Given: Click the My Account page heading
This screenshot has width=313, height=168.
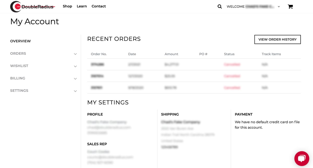Looking at the screenshot, I should (34, 22).
